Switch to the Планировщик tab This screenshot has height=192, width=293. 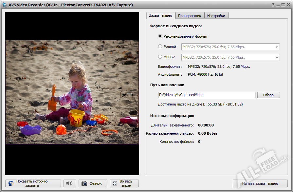point(190,15)
